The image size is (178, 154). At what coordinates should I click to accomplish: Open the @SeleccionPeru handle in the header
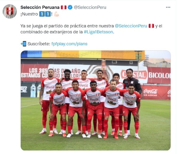tap(90, 7)
